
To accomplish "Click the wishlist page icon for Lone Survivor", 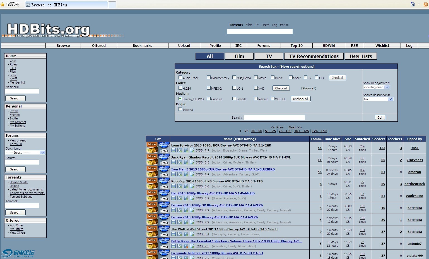I will (x=192, y=150).
